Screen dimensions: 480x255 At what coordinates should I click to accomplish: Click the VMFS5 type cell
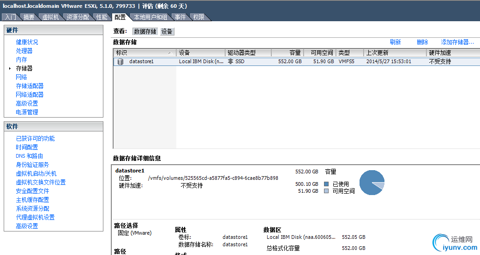point(347,61)
